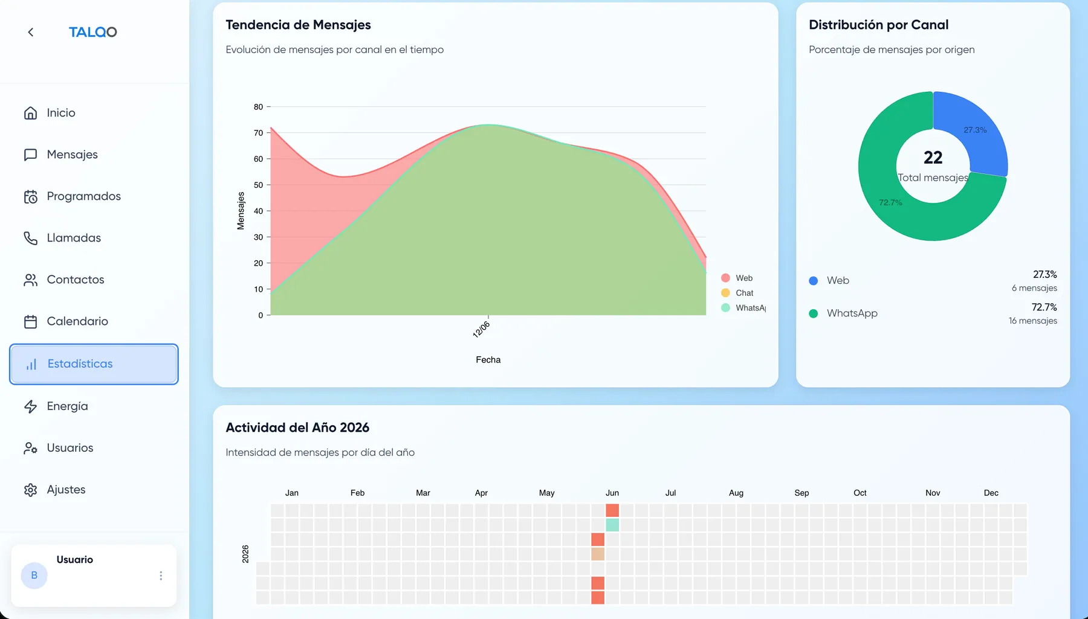This screenshot has height=619, width=1088.
Task: Open Programados via the calendar-clock icon
Action: click(30, 197)
